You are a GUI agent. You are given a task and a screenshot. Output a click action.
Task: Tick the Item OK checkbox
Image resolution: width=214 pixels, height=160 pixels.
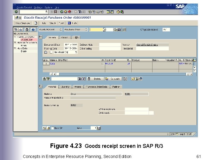pyautogui.click(x=53, y=128)
